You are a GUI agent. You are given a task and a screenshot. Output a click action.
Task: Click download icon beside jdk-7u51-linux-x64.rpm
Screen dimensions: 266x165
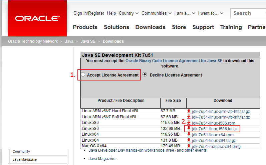tap(189, 135)
